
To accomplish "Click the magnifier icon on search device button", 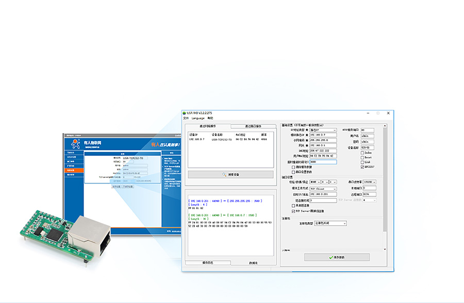I will [224, 175].
